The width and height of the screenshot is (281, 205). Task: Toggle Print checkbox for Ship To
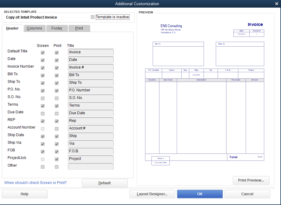57,83
